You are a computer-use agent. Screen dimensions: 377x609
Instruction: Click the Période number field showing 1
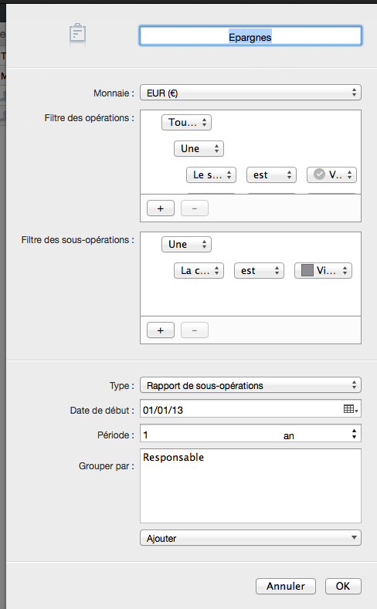(x=210, y=435)
